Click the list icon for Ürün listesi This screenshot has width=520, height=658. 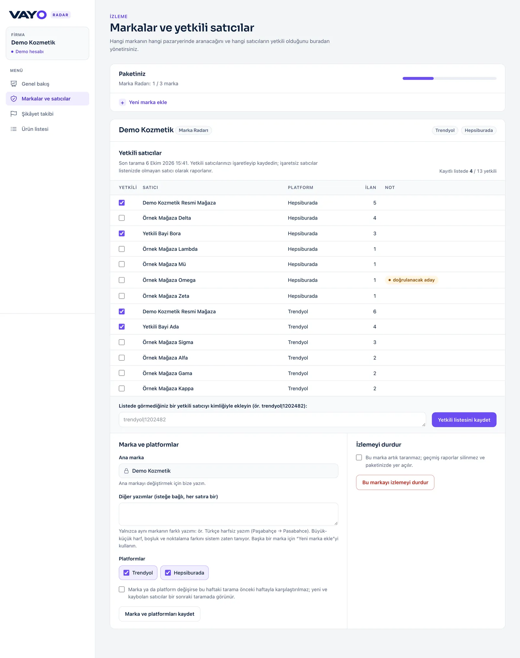(x=14, y=129)
